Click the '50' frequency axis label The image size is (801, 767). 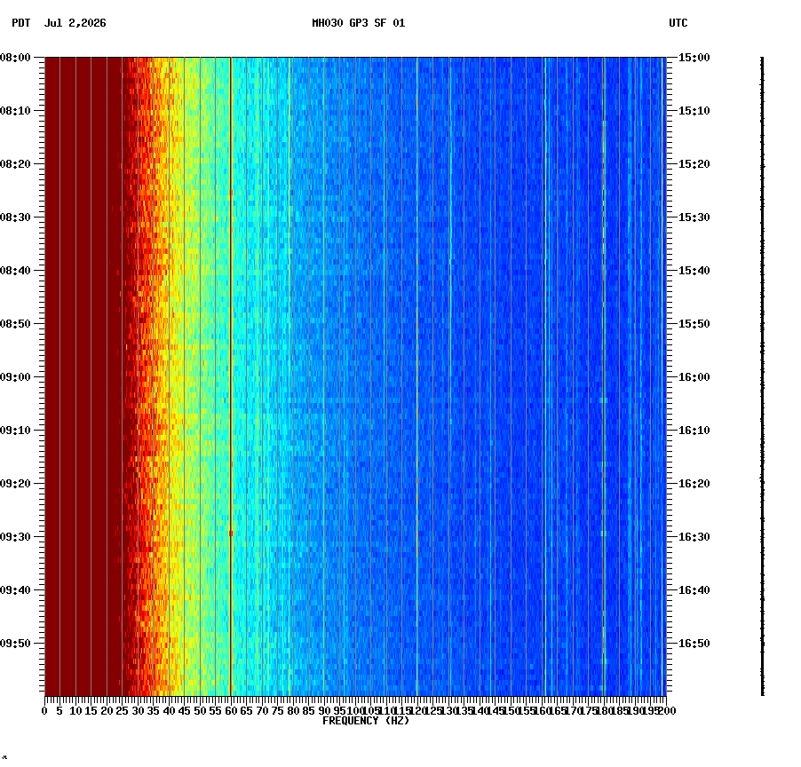(x=200, y=711)
